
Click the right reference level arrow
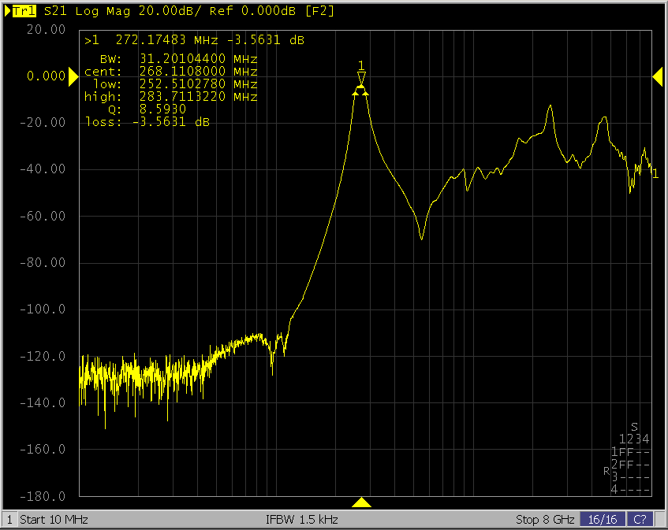657,76
